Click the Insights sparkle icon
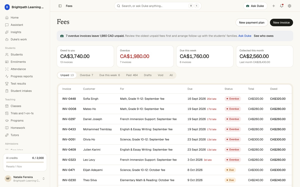The image size is (300, 187). (7, 32)
